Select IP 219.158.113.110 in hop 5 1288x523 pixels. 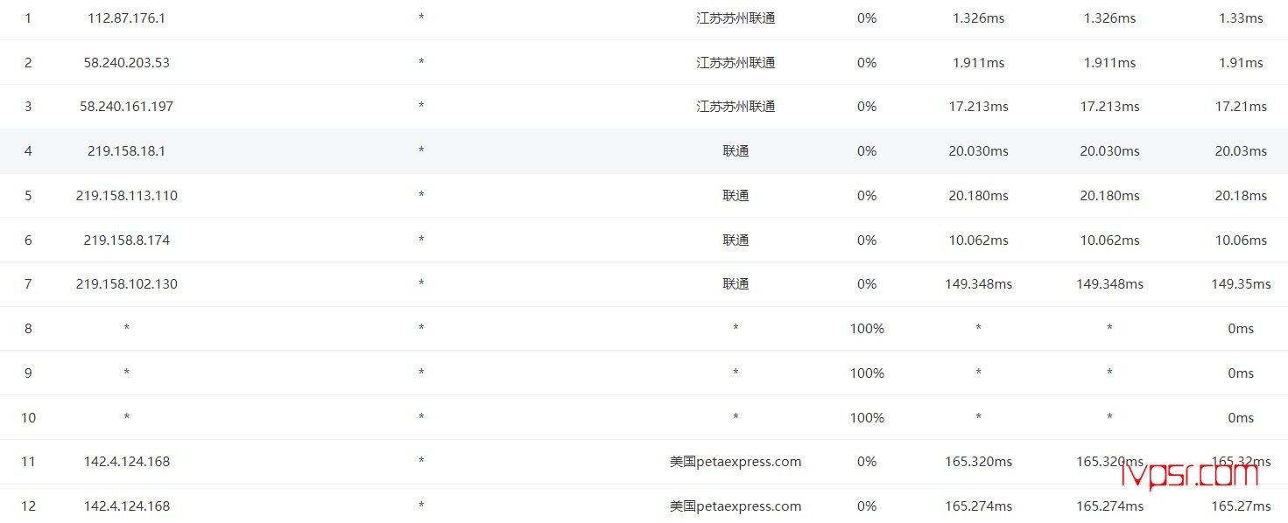(x=126, y=195)
